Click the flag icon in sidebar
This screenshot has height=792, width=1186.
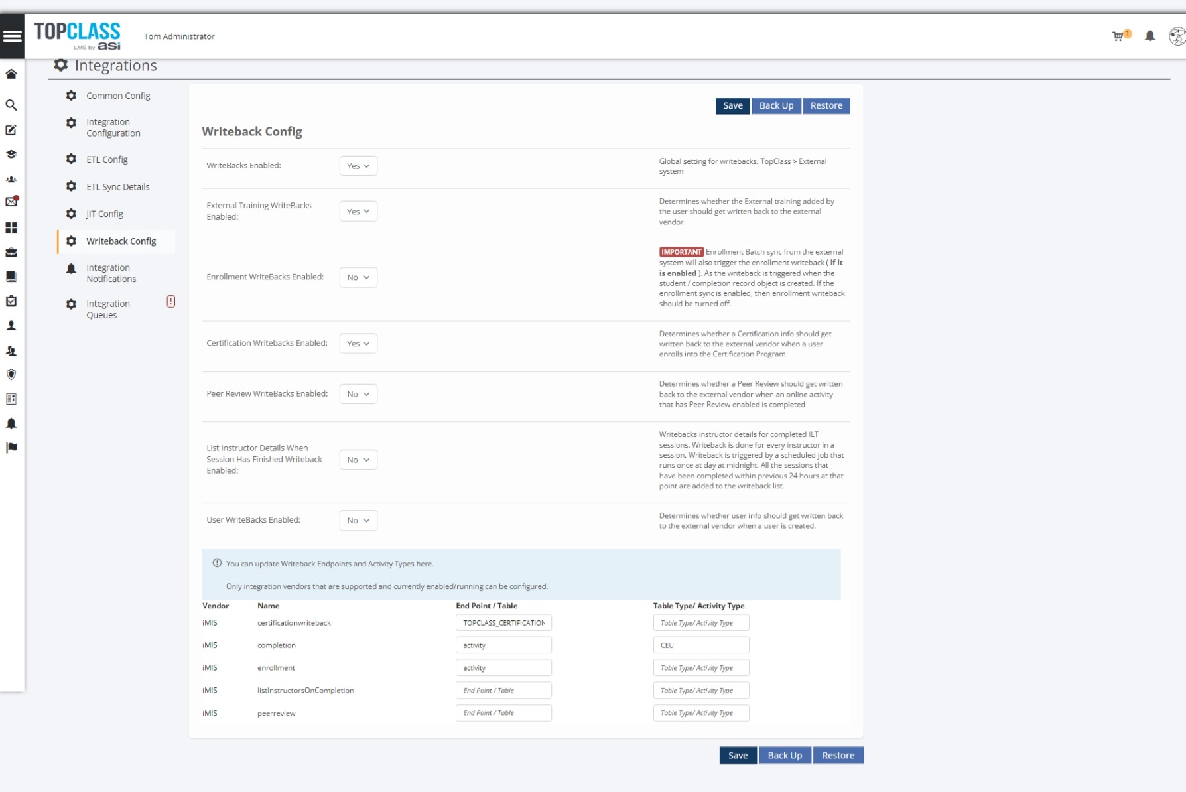click(11, 448)
